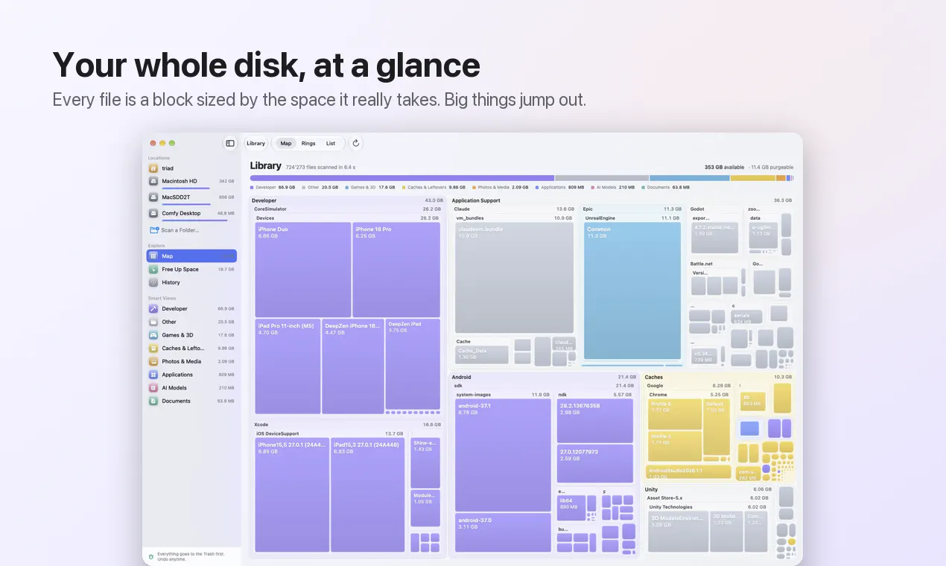Open Free Up Space icon
The width and height of the screenshot is (946, 566).
153,270
